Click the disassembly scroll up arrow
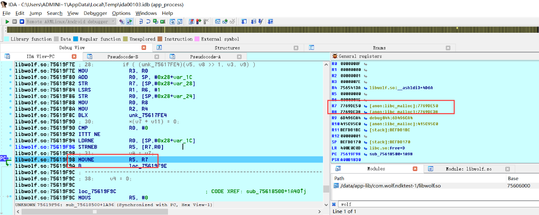Viewport: 539px width, 215px height. tap(327, 65)
